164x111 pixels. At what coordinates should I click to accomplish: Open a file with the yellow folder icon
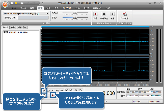click(x=16, y=3)
